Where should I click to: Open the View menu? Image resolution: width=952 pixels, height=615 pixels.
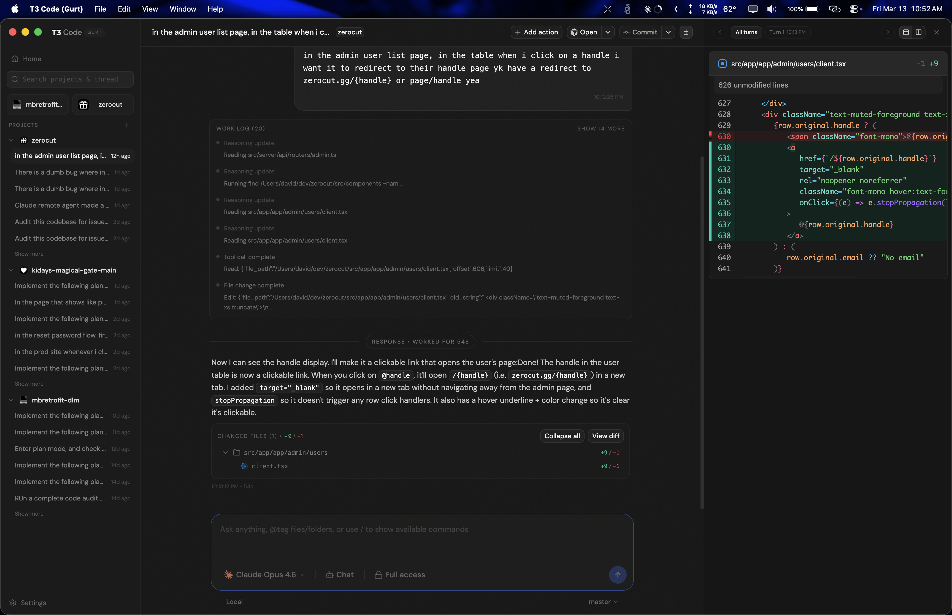[x=150, y=9]
